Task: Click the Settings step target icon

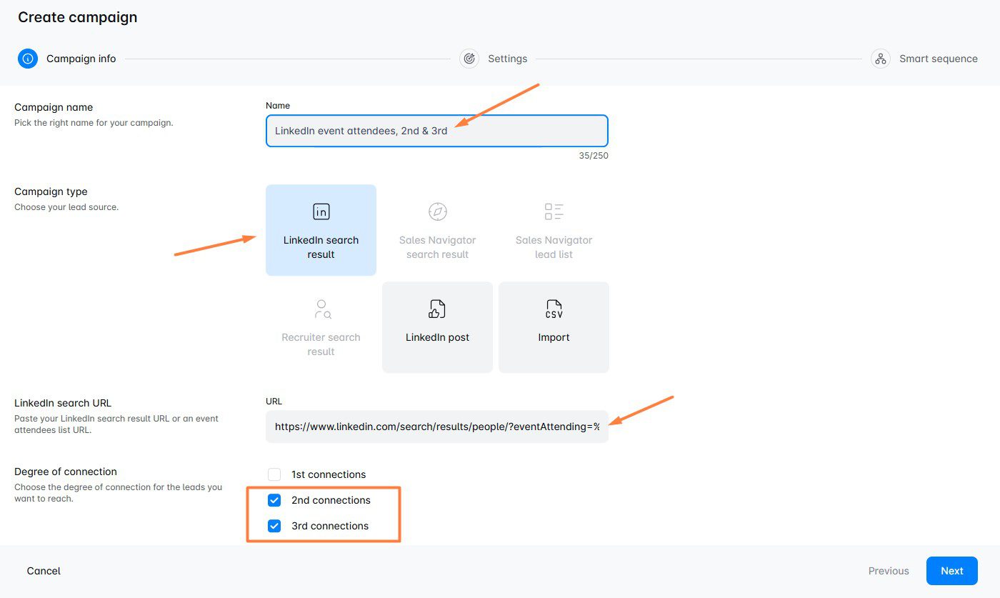Action: coord(469,59)
